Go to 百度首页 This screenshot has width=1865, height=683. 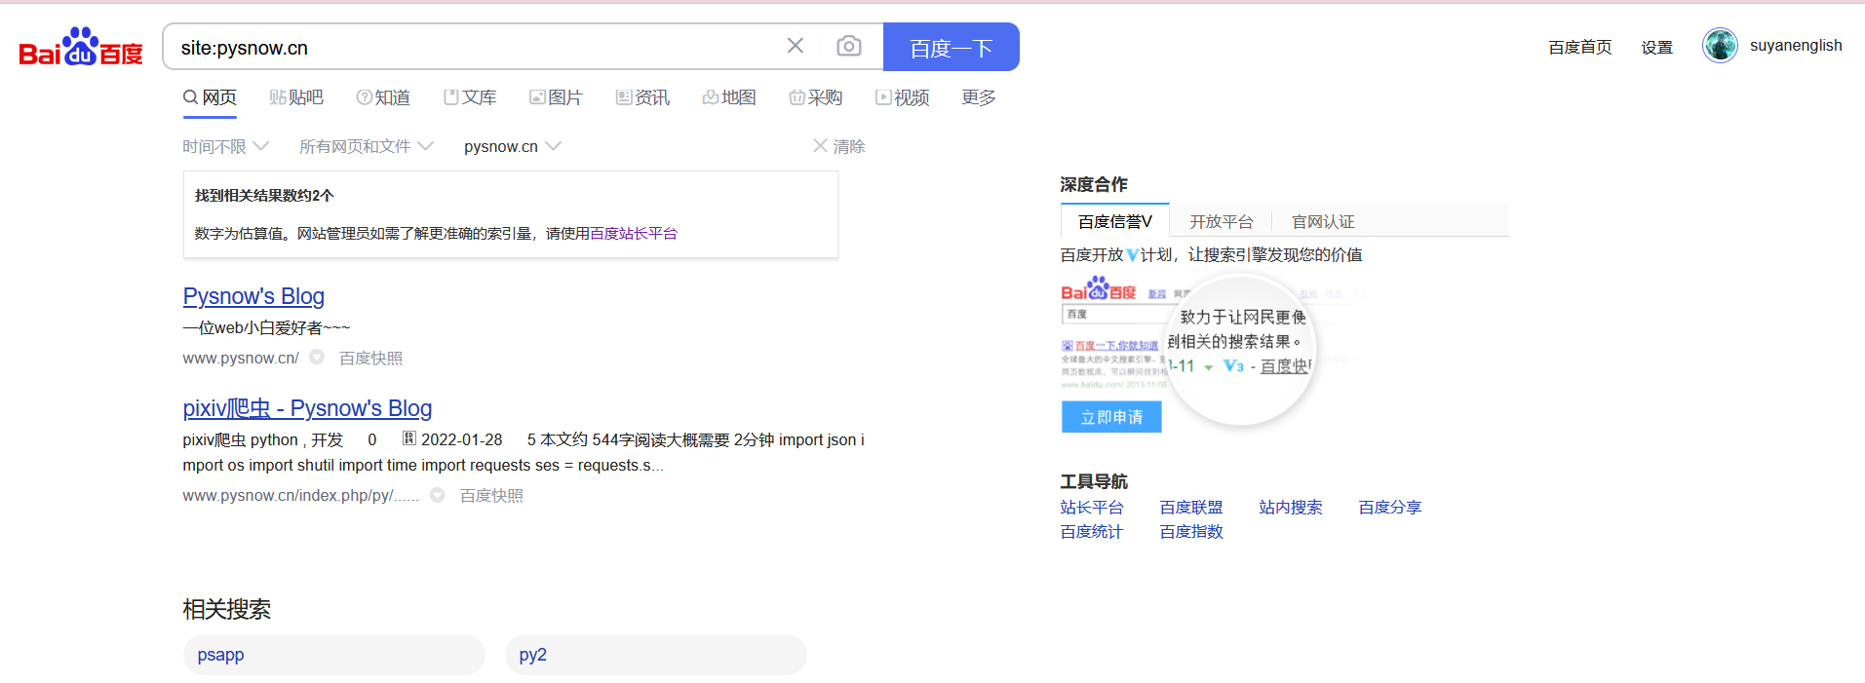pos(1580,47)
